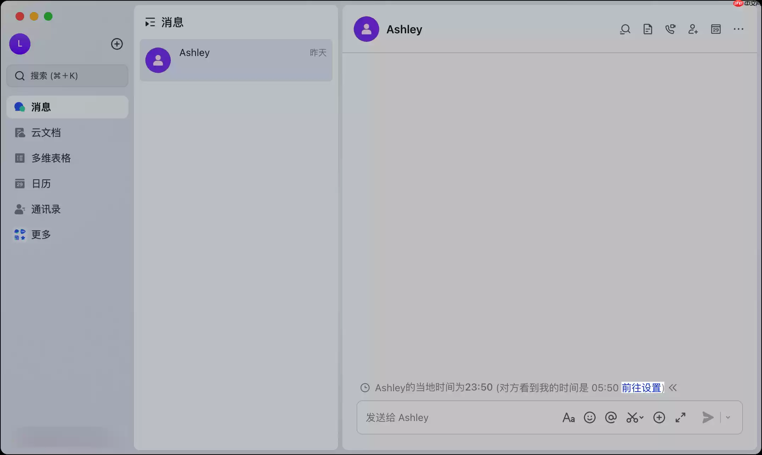Open the 通讯录 contacts section
The image size is (762, 455).
coord(45,209)
